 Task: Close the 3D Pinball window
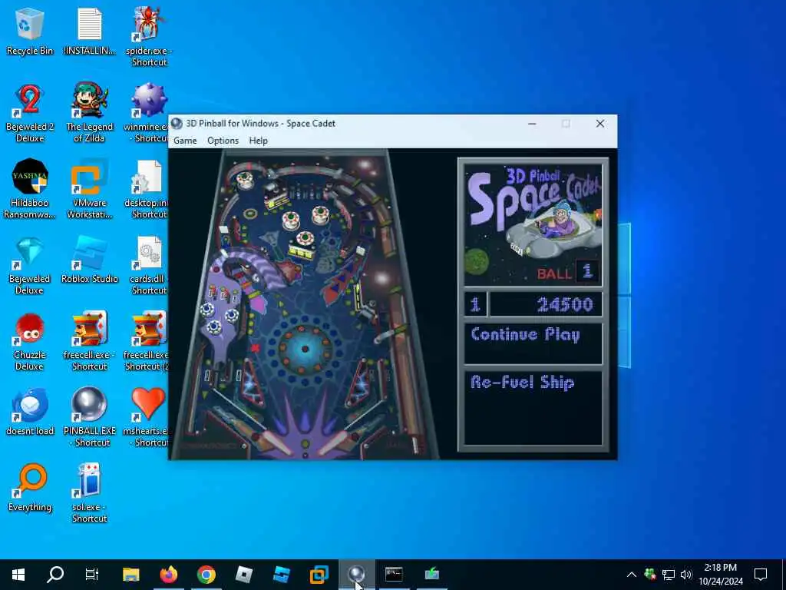[x=599, y=124]
